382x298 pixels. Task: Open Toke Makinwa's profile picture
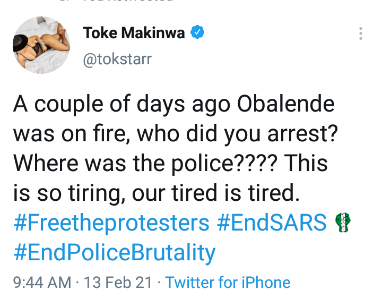(41, 45)
